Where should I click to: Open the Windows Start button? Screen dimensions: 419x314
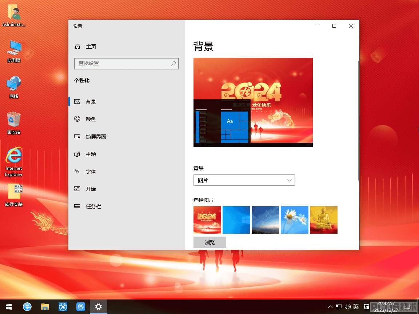[x=9, y=307]
